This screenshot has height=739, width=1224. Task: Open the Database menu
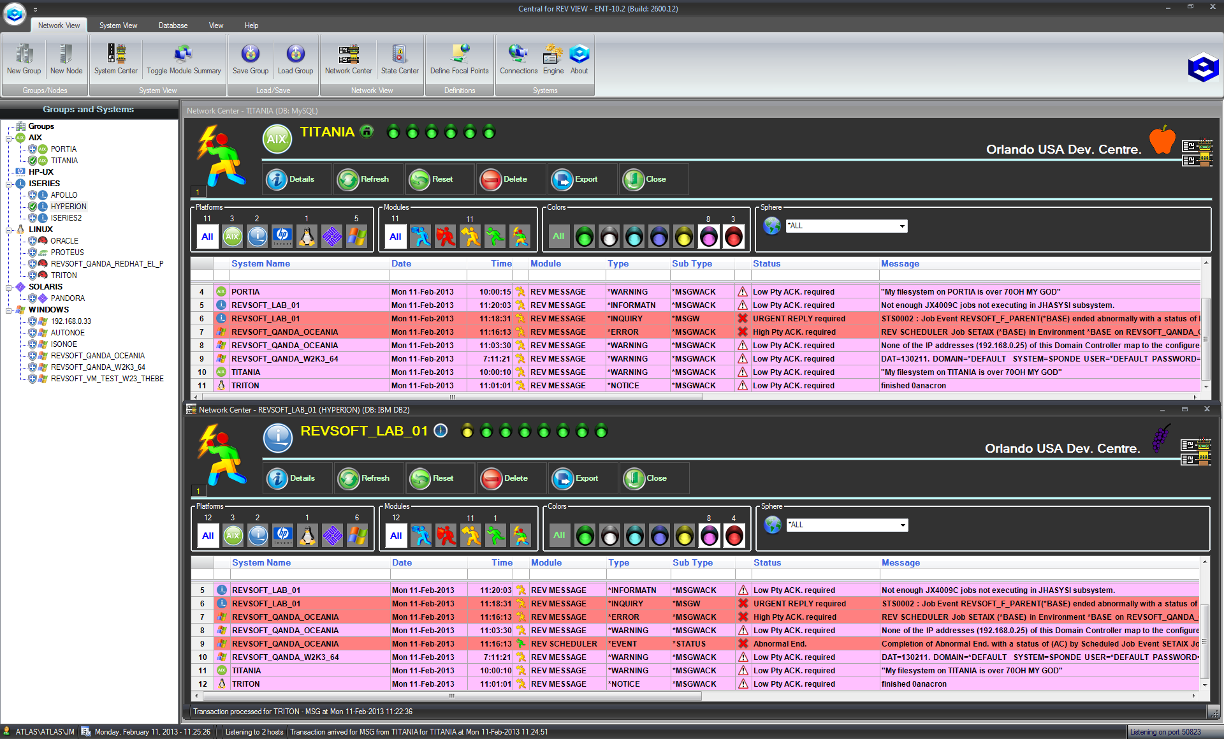tap(173, 26)
